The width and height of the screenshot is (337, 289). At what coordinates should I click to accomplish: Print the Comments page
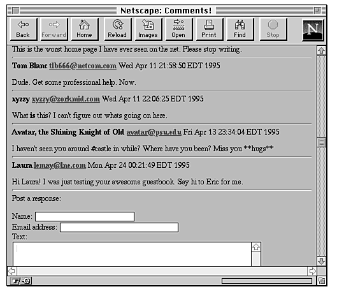click(210, 29)
